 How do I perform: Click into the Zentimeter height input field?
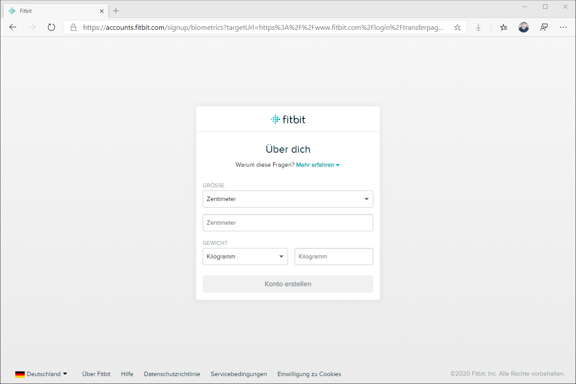coord(288,223)
